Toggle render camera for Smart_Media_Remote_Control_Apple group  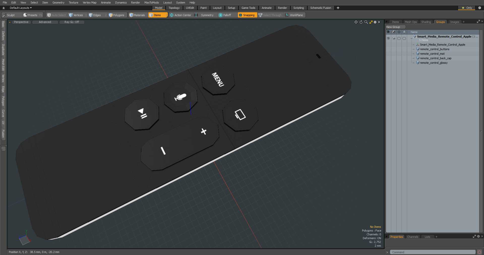pyautogui.click(x=394, y=38)
